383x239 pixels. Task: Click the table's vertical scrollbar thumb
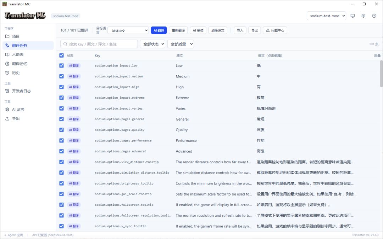pyautogui.click(x=381, y=73)
